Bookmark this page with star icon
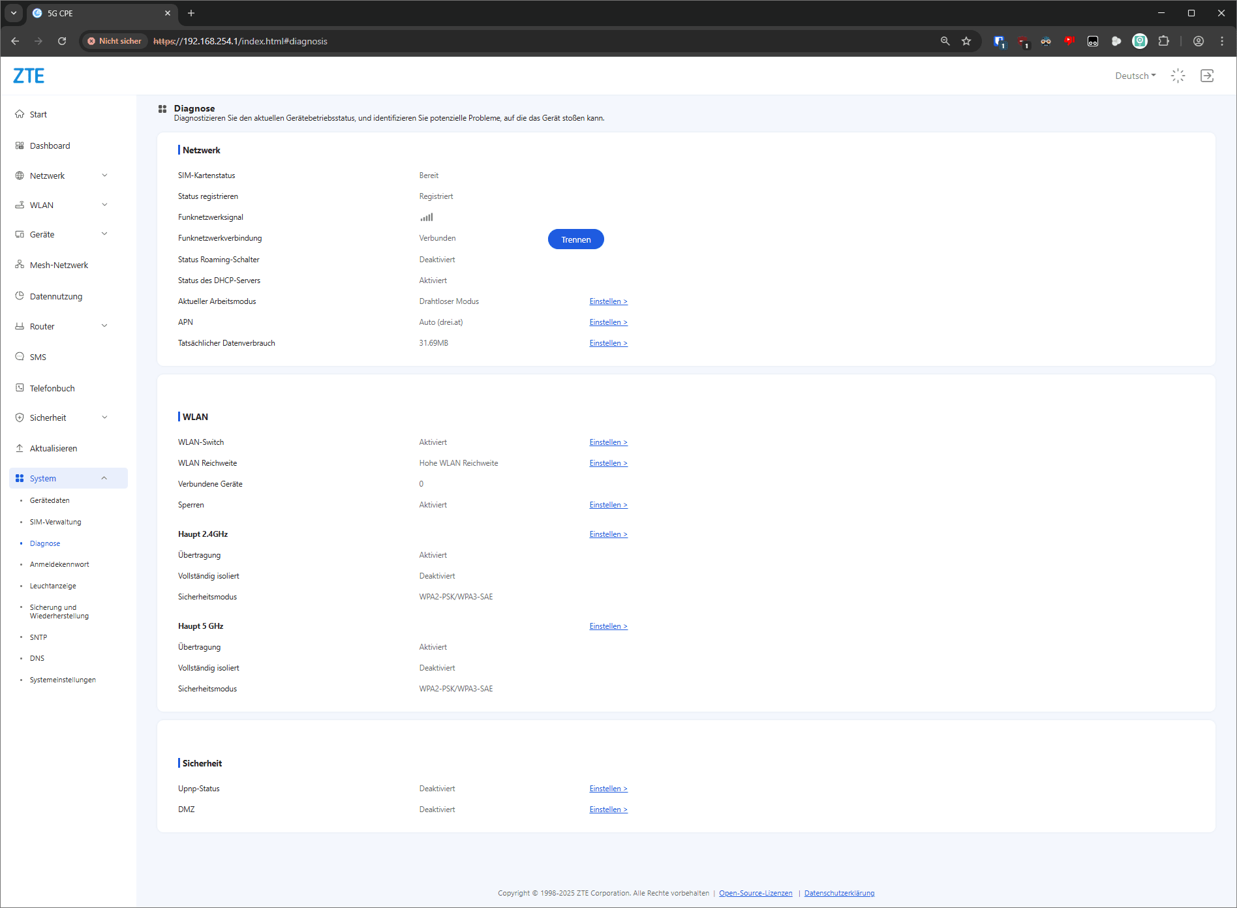The image size is (1237, 908). click(x=966, y=41)
